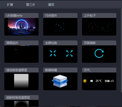Viewport: 122px width, 107px height.
Task: Click the UE容器beta title label
Action: pyautogui.click(x=14, y=15)
